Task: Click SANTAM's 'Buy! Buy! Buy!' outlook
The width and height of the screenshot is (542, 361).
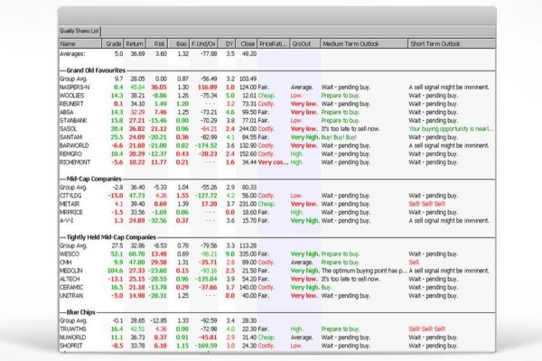Action: 339,137
